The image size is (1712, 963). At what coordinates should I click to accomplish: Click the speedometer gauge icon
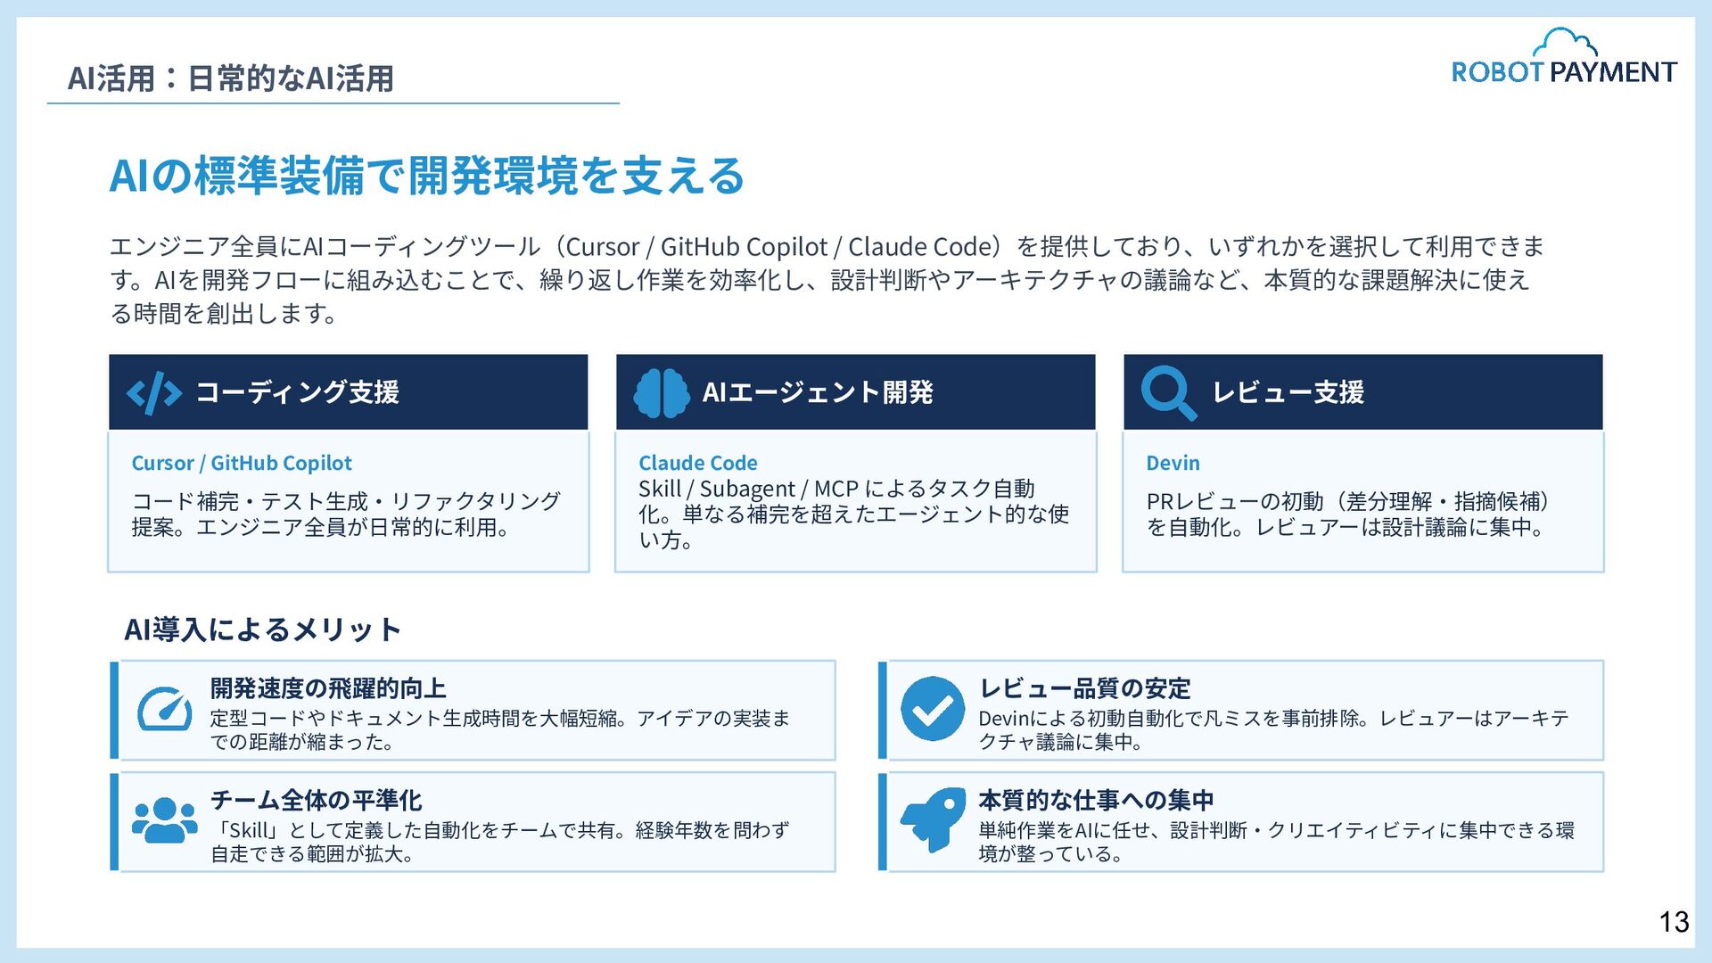pyautogui.click(x=165, y=710)
